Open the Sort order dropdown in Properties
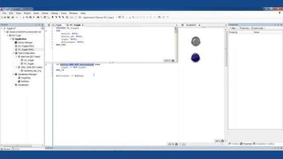Viewport: 283px width, 159px height. (x=258, y=28)
